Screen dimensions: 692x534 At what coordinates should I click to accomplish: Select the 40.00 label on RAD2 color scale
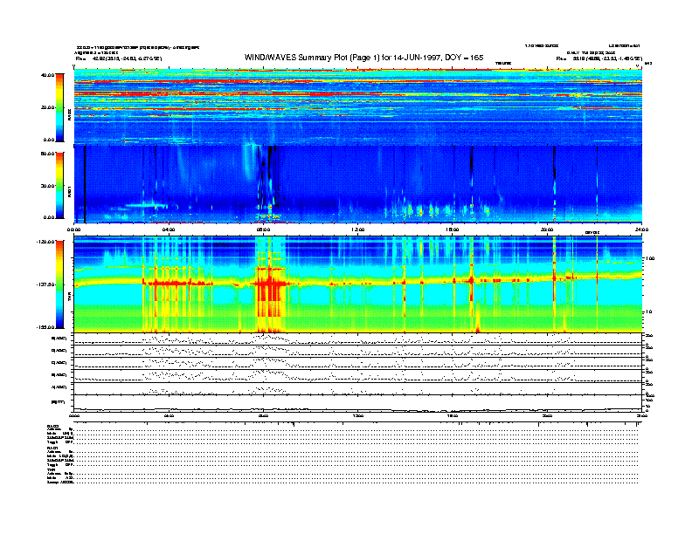pyautogui.click(x=47, y=75)
